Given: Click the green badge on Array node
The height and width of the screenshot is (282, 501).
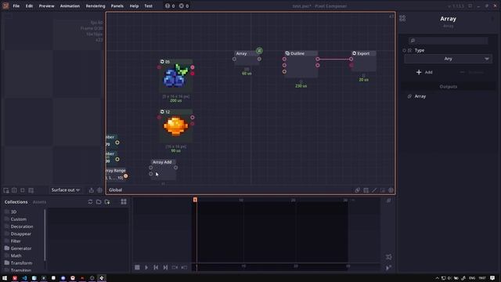Looking at the screenshot, I should (259, 50).
